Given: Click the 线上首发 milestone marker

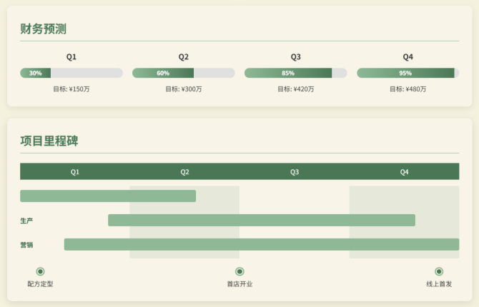Looking at the screenshot, I should pyautogui.click(x=439, y=271).
